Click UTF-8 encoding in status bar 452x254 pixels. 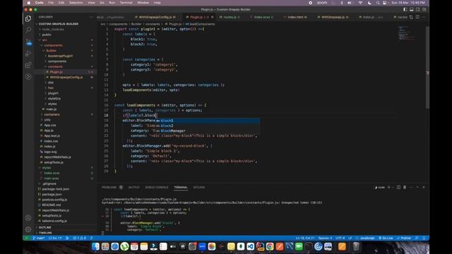click(x=340, y=238)
